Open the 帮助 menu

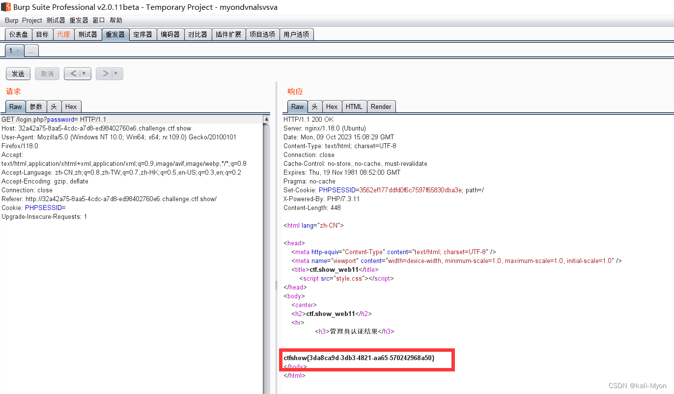[116, 20]
